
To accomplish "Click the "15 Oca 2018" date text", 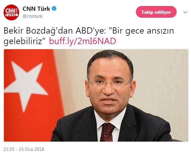I will (x=31, y=149).
